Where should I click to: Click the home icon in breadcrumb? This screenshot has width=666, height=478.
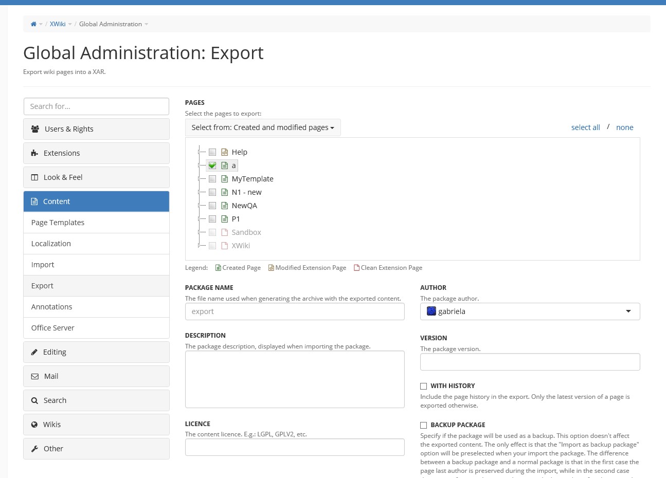tap(33, 24)
